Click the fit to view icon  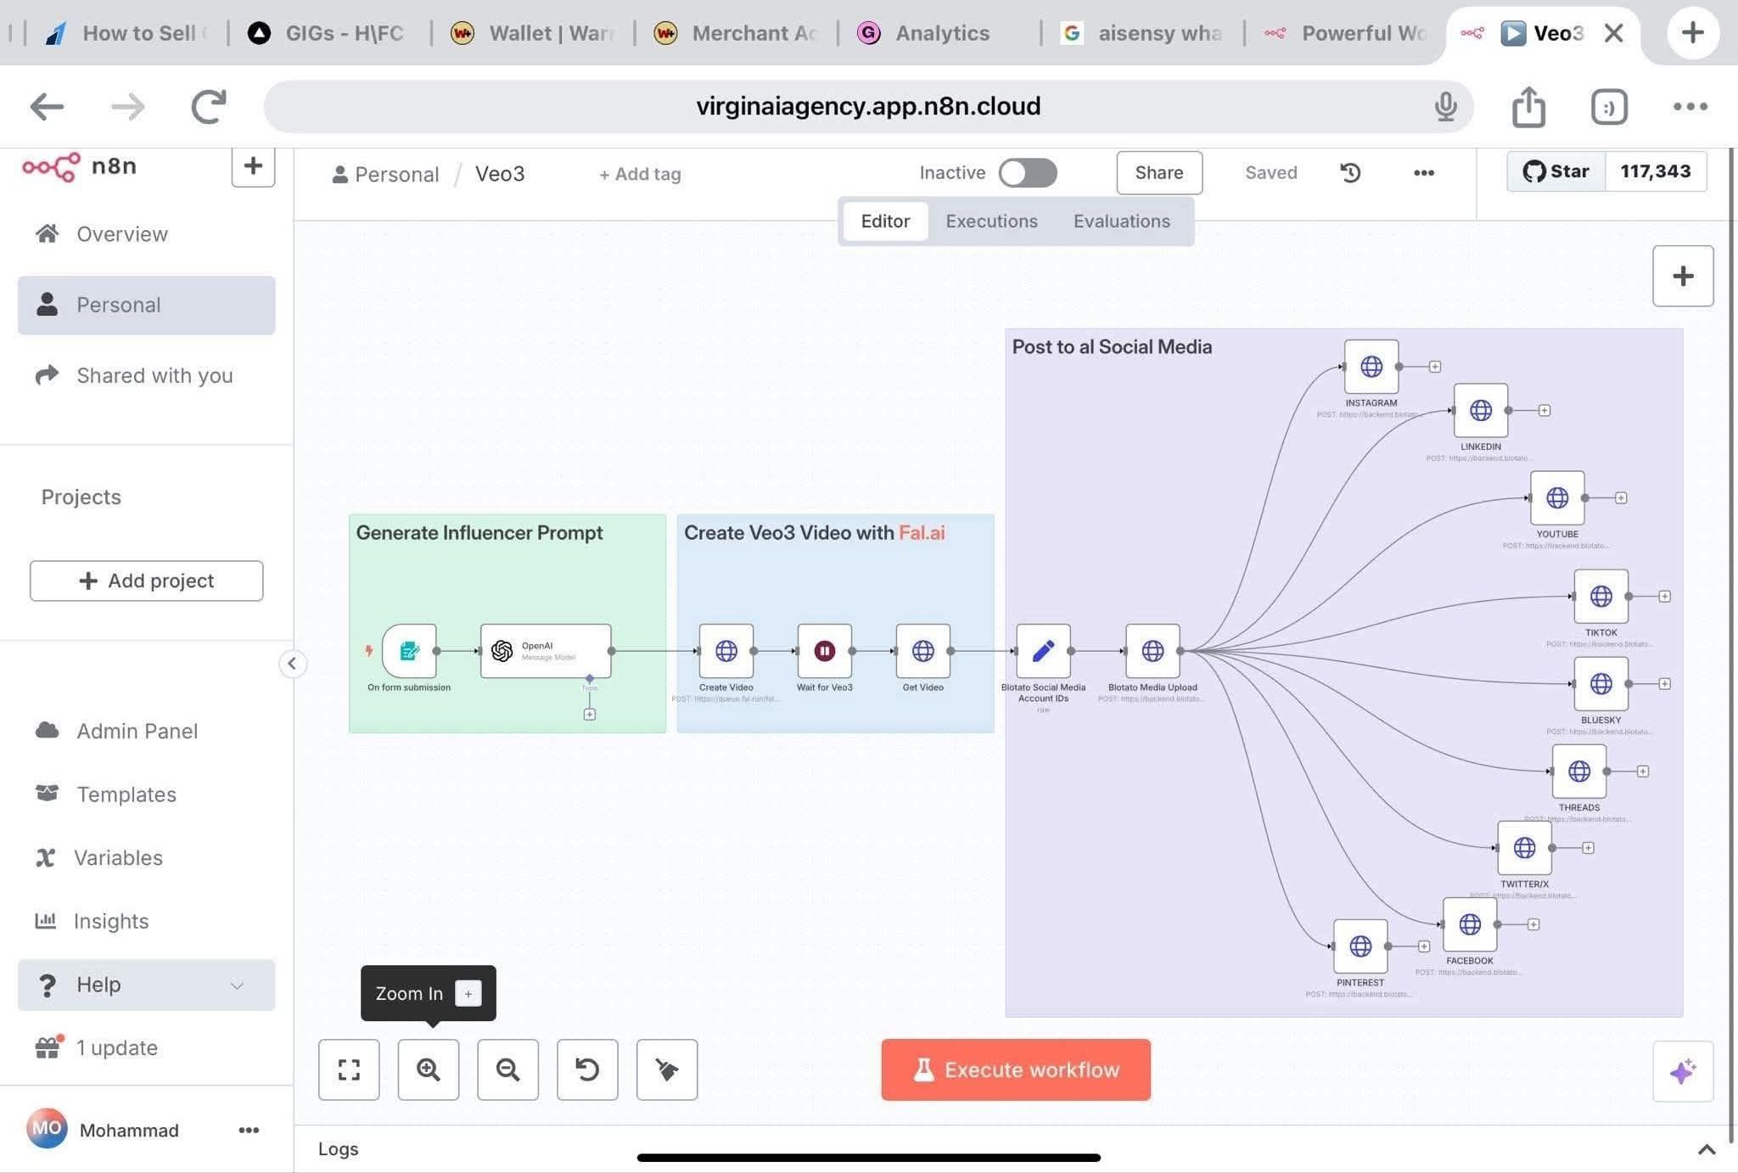tap(349, 1069)
